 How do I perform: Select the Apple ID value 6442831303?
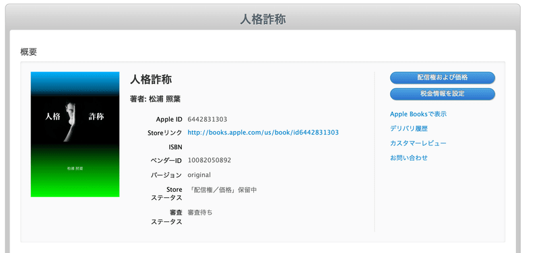pyautogui.click(x=208, y=120)
